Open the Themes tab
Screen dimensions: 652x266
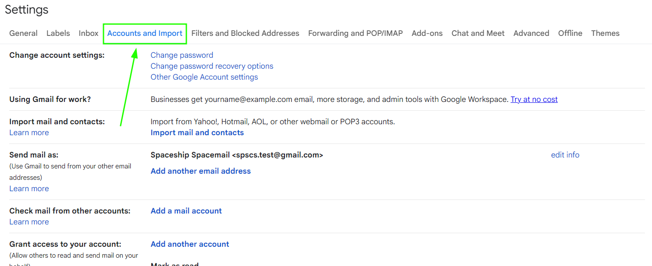(x=605, y=33)
